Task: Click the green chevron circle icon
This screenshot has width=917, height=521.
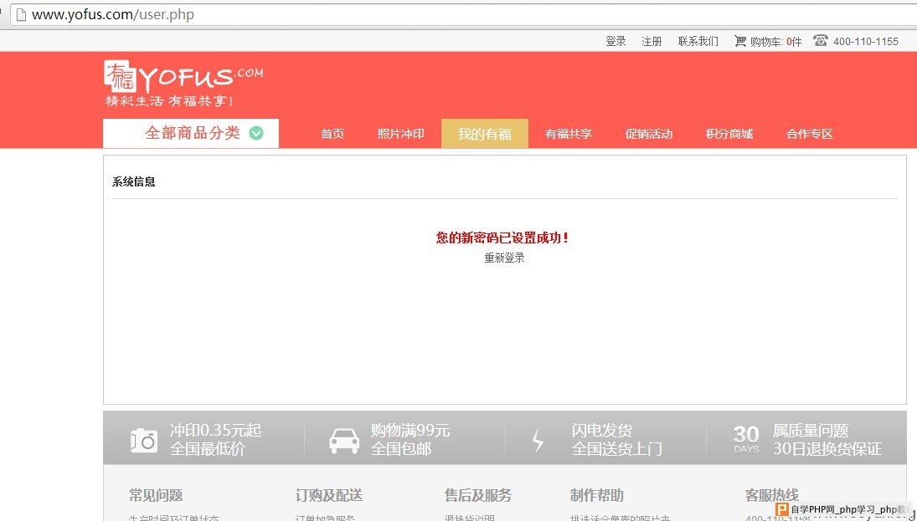Action: [256, 133]
